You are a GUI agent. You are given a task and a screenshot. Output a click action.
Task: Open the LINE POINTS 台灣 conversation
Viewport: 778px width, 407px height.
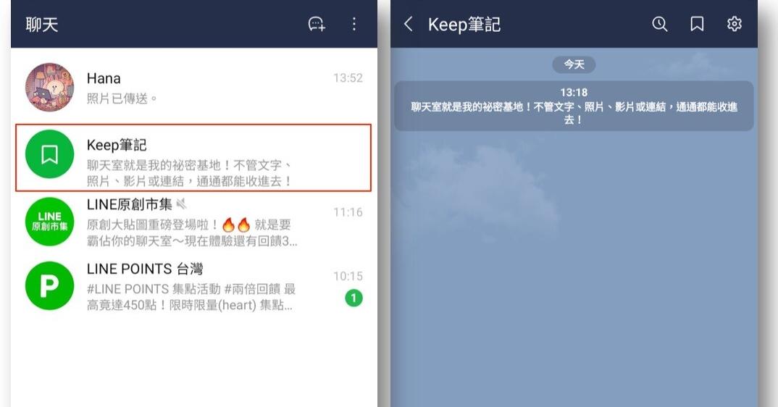click(x=194, y=286)
